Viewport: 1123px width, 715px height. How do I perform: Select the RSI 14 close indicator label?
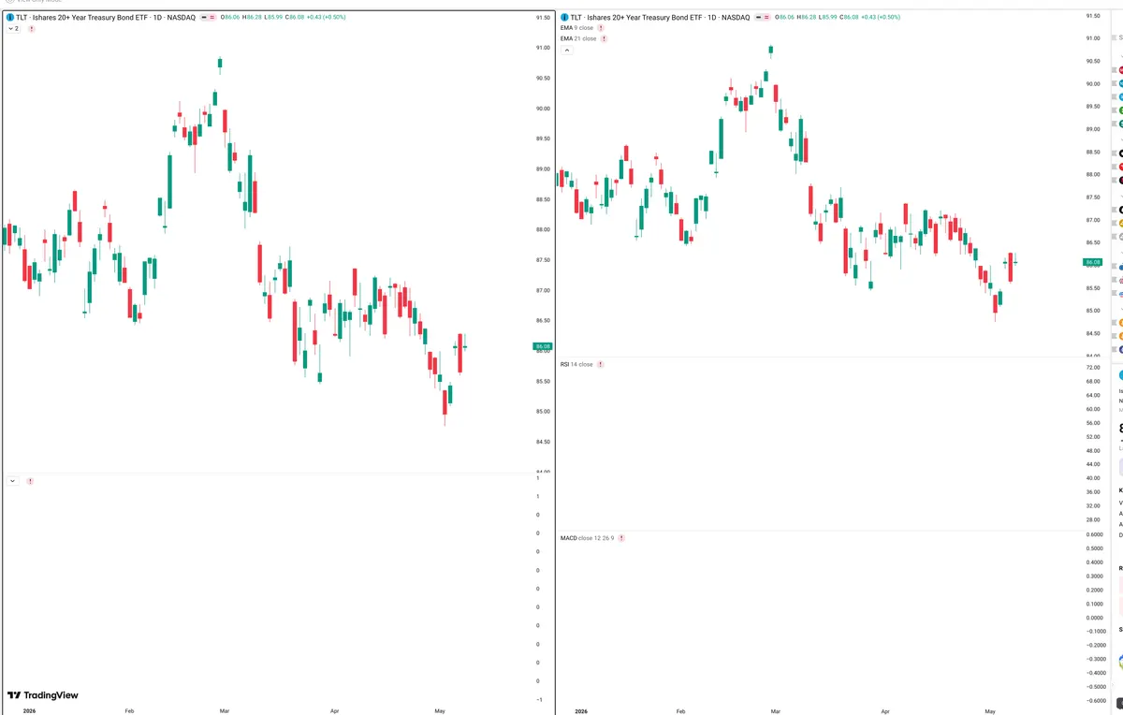tap(576, 364)
